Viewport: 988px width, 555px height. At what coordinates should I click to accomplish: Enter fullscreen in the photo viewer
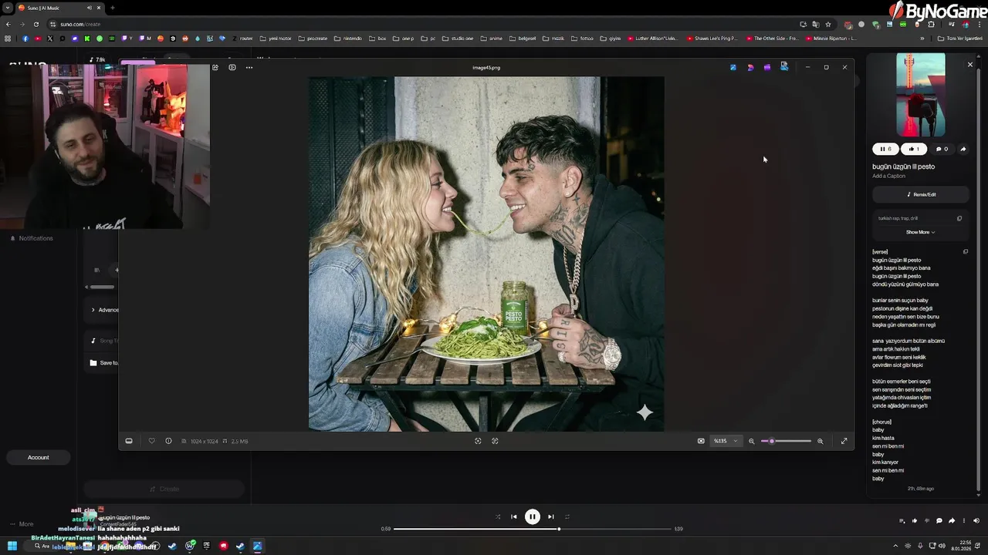(x=844, y=441)
